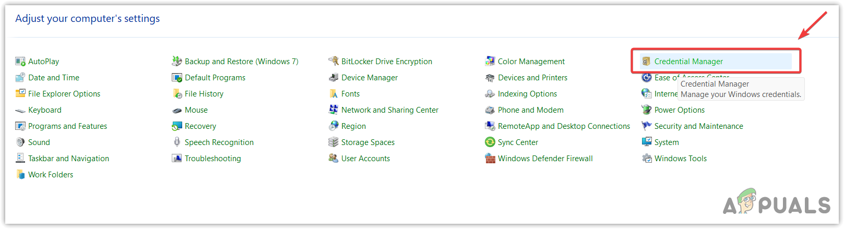The image size is (844, 229).
Task: Open Windows Tools
Action: 680,159
